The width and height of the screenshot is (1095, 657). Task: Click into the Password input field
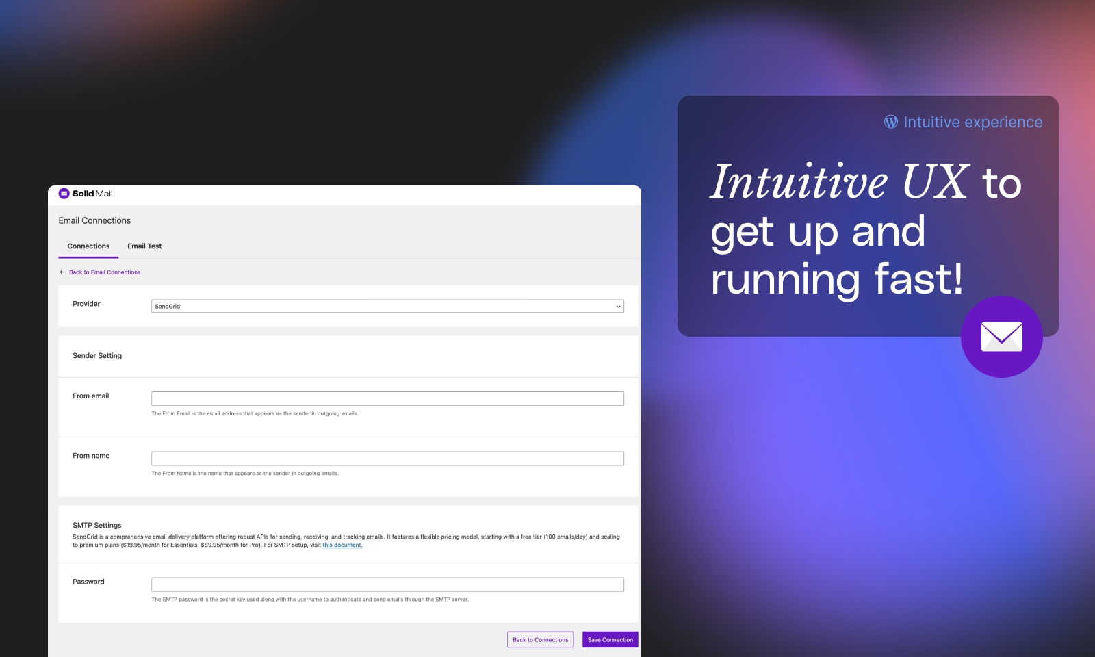coord(387,584)
